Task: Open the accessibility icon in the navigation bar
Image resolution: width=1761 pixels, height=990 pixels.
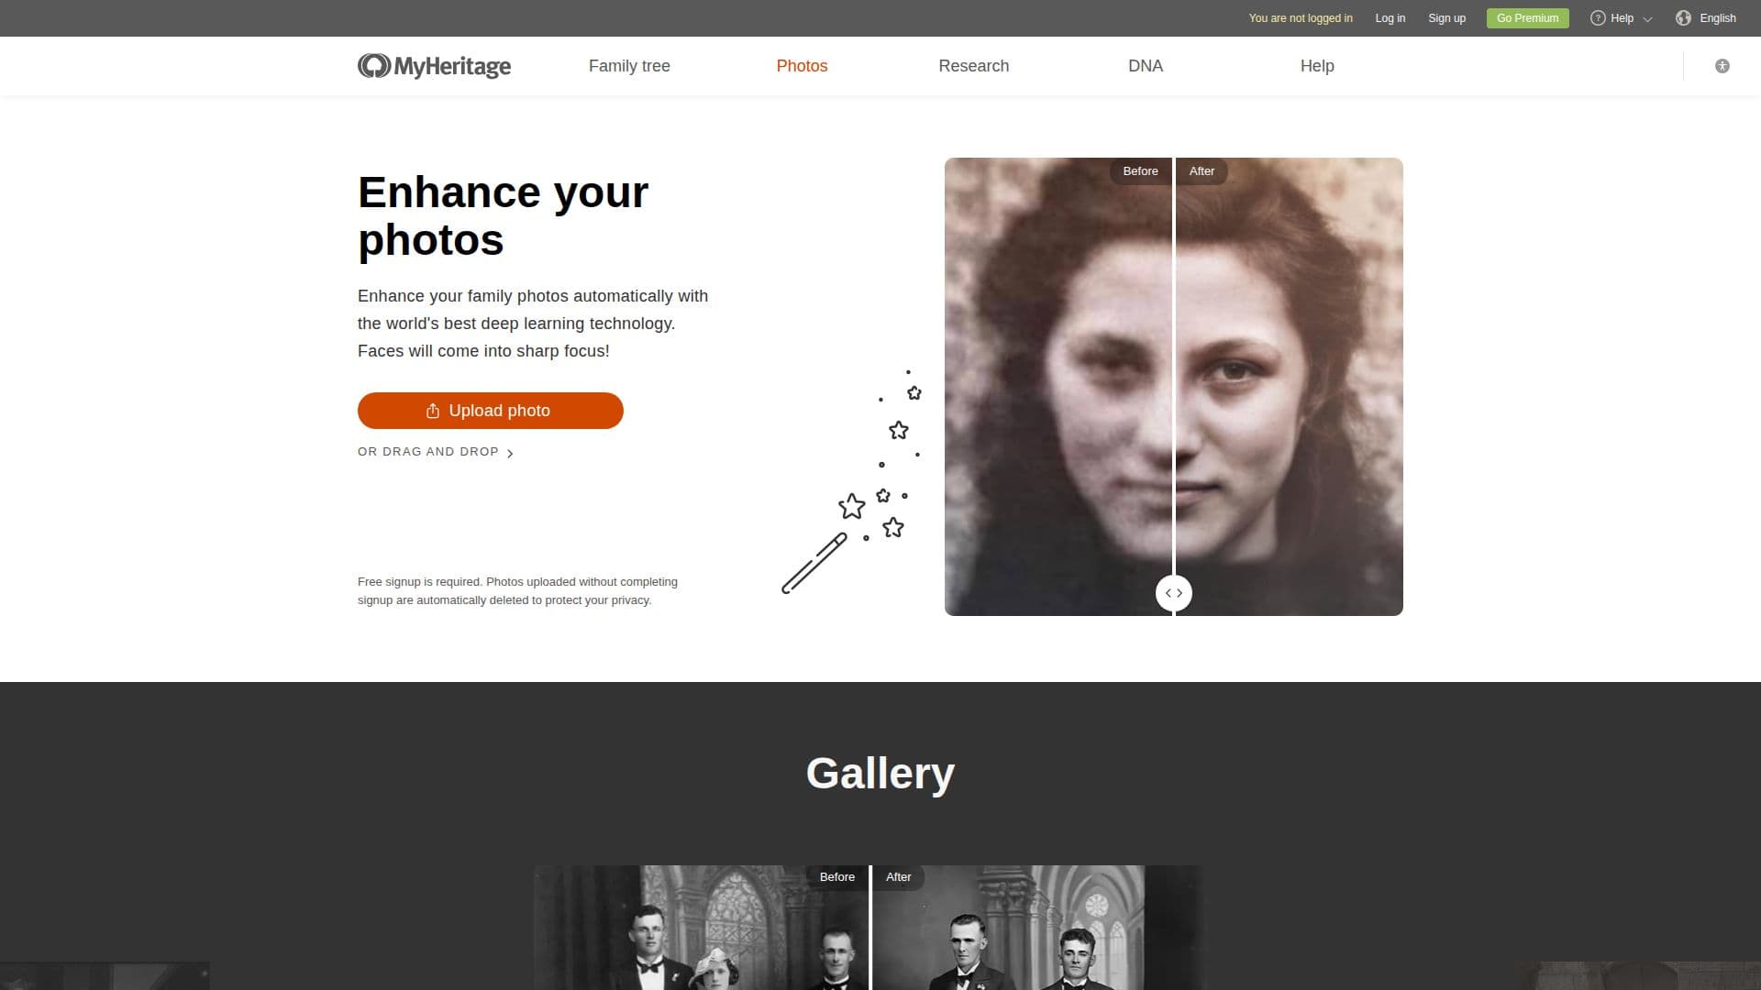Action: (x=1722, y=66)
